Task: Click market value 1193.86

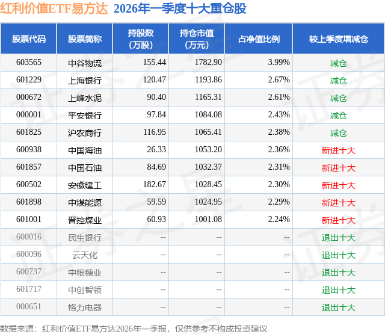Action: tap(208, 80)
